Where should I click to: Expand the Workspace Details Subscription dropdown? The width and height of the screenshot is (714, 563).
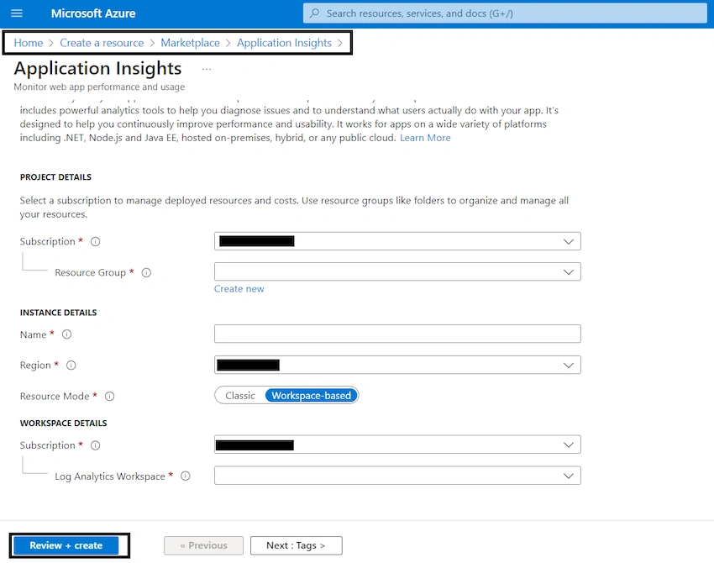pyautogui.click(x=397, y=445)
